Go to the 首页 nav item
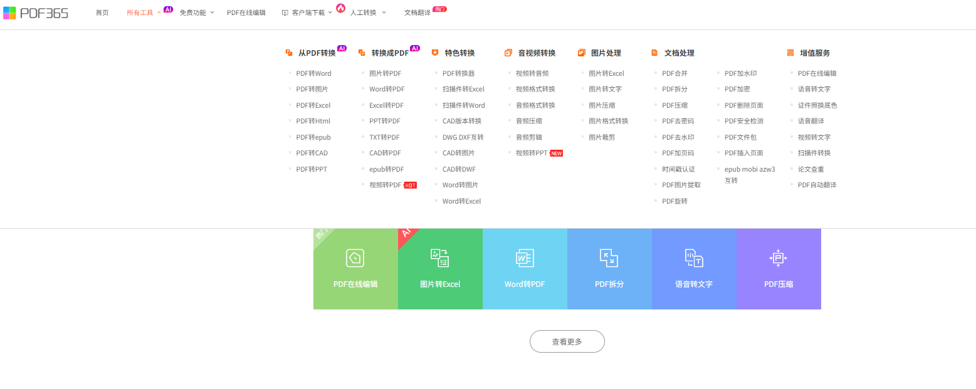This screenshot has width=976, height=389. click(102, 13)
